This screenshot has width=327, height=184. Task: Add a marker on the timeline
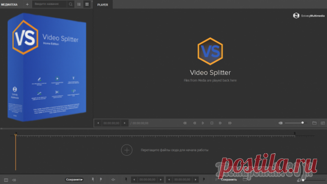pyautogui.click(x=93, y=179)
